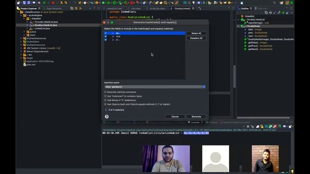
Task: Click the Open Perspective icon at top right
Action: tap(281, 3)
